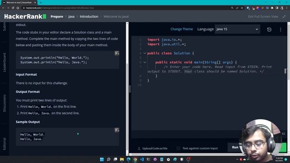Screen dimensions: 290x163
Task: Click the taskbar clock and date
Action: click(279, 159)
